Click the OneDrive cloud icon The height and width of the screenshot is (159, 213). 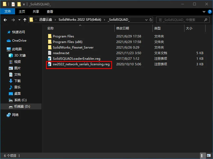[x=9, y=41]
